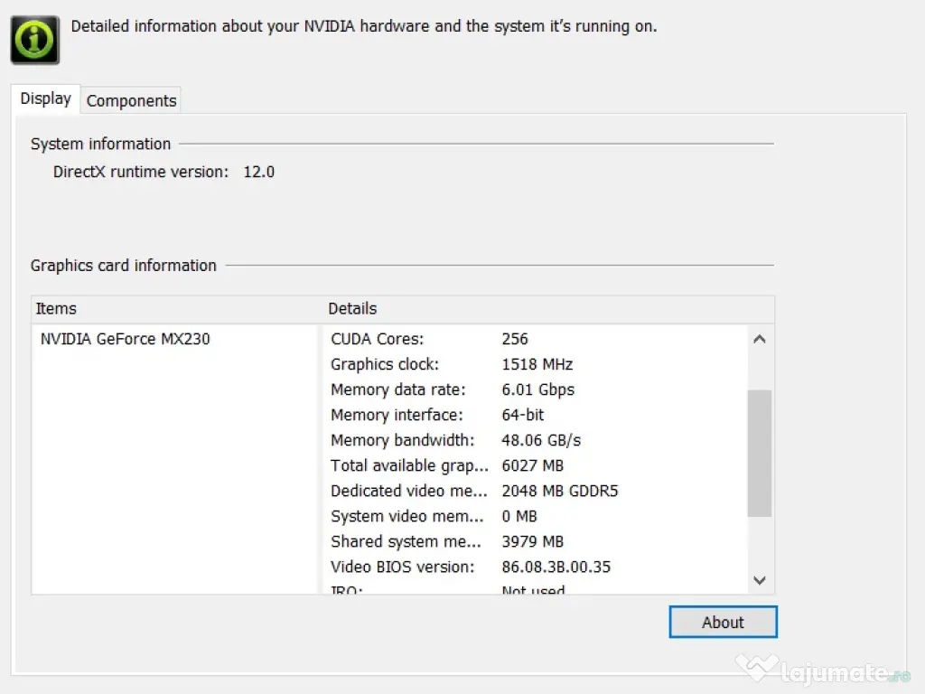Image resolution: width=925 pixels, height=694 pixels.
Task: Select the Graphics clock row
Action: pos(452,365)
